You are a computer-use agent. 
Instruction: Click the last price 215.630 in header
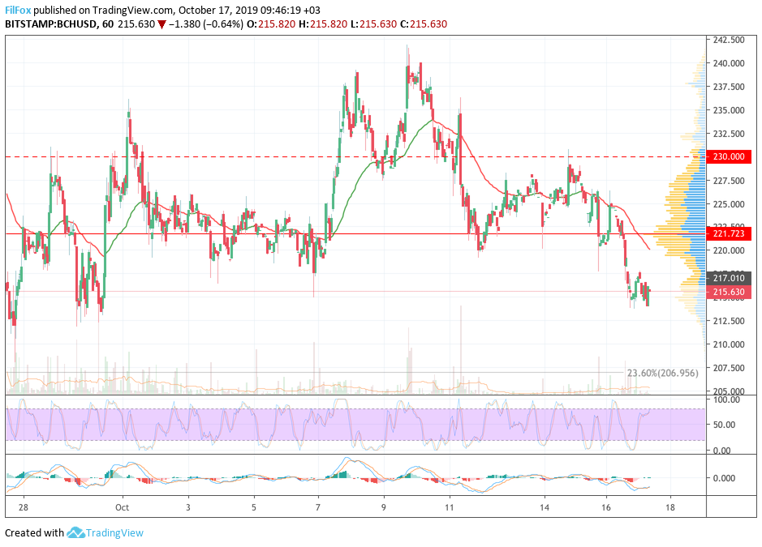(136, 24)
